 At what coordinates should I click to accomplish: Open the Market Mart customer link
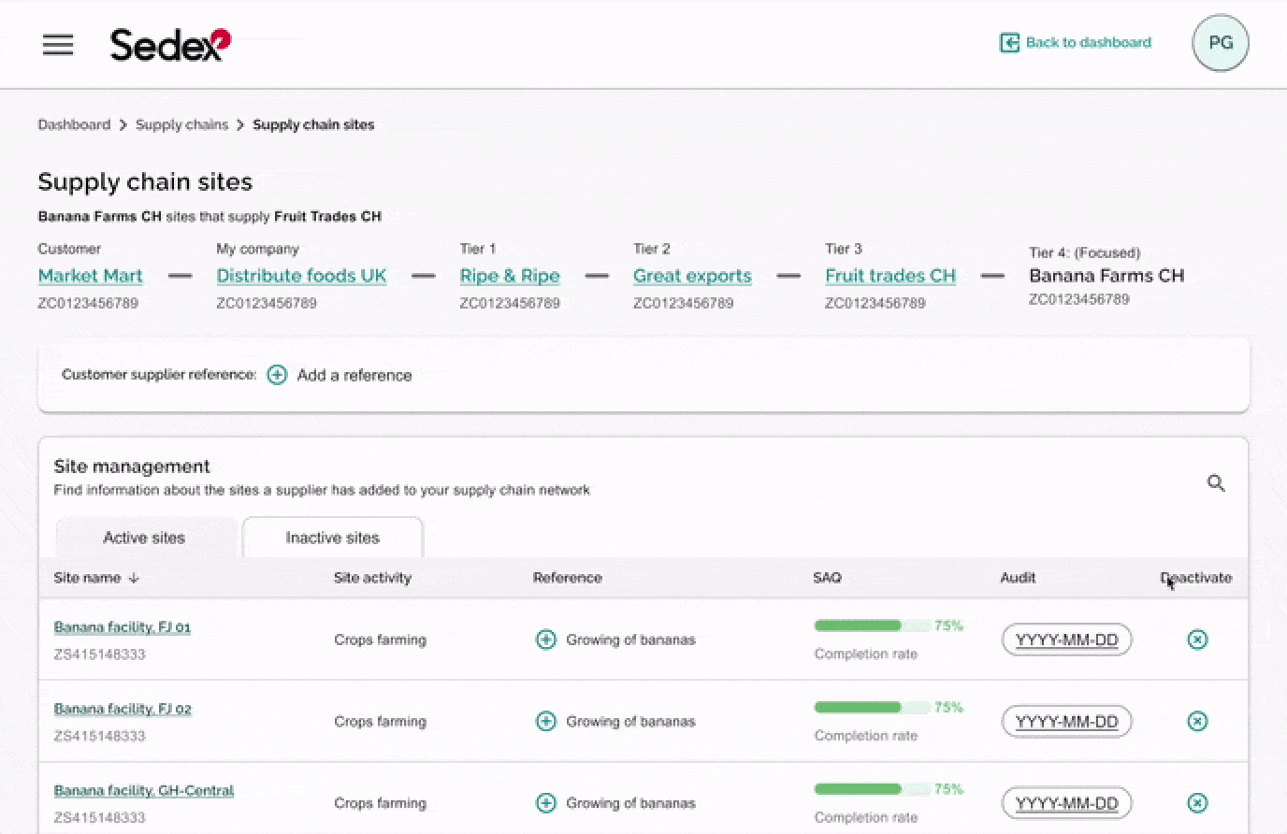tap(91, 276)
